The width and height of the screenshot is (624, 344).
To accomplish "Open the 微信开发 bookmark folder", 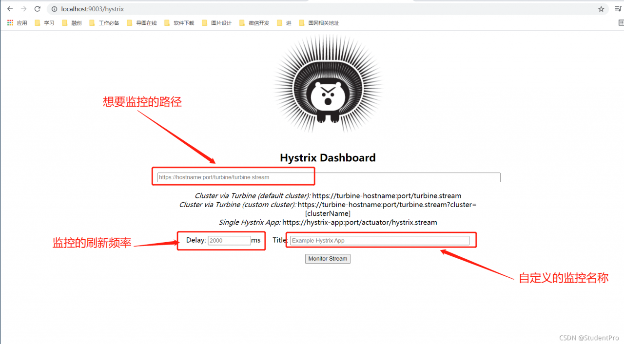I will 254,23.
